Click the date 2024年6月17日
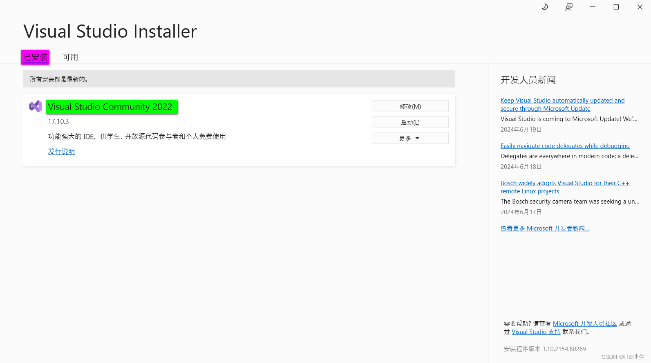Screen dimensions: 651x363 521,212
